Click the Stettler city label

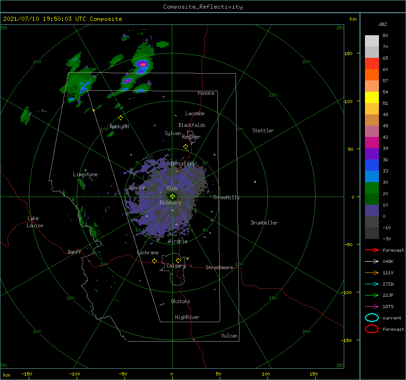click(x=263, y=131)
